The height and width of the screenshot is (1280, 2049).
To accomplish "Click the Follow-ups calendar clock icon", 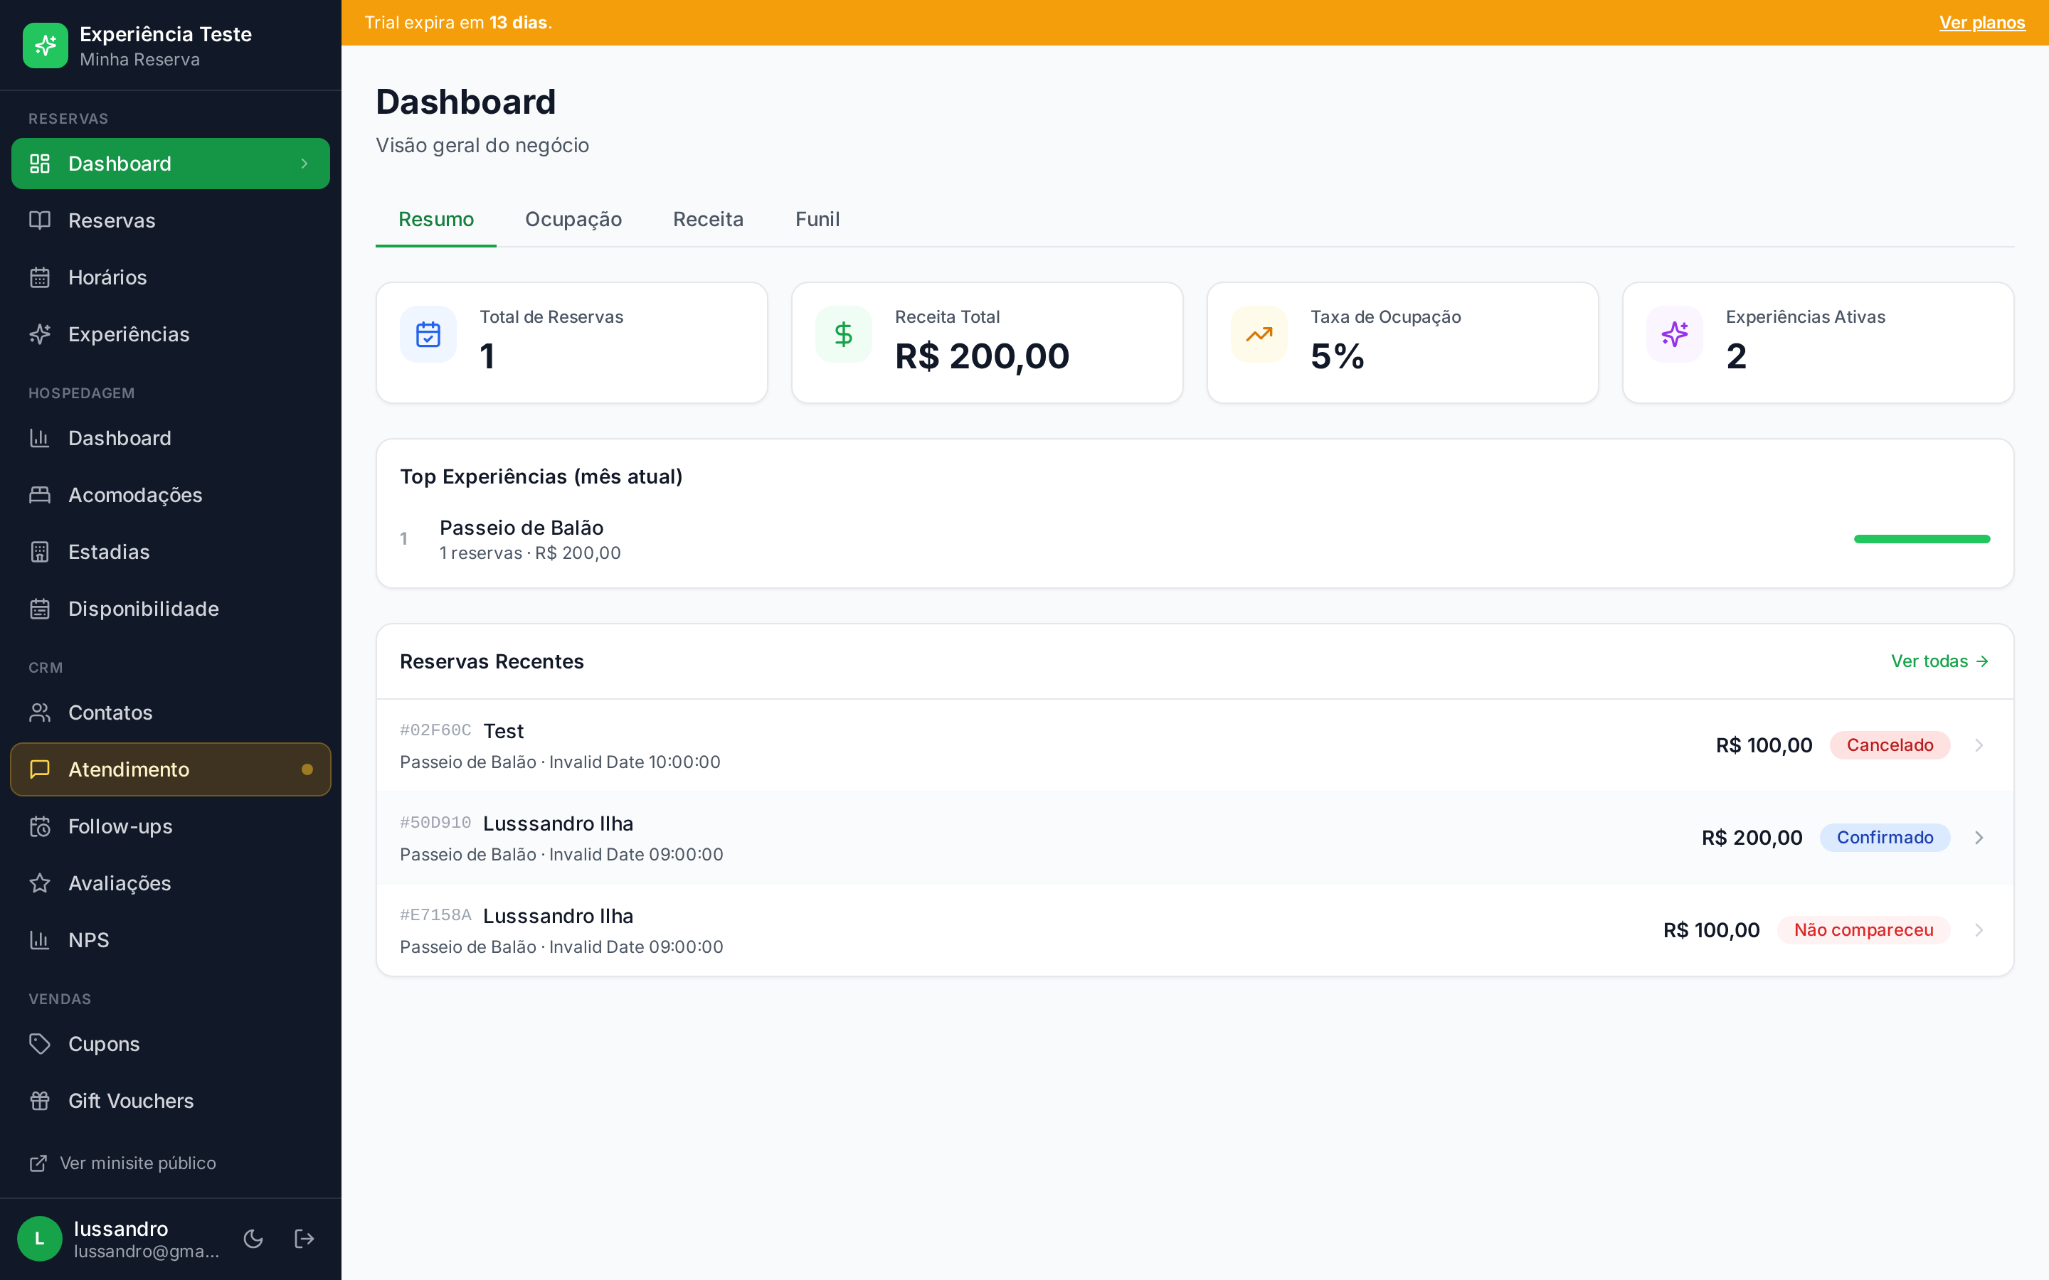I will pos(40,826).
